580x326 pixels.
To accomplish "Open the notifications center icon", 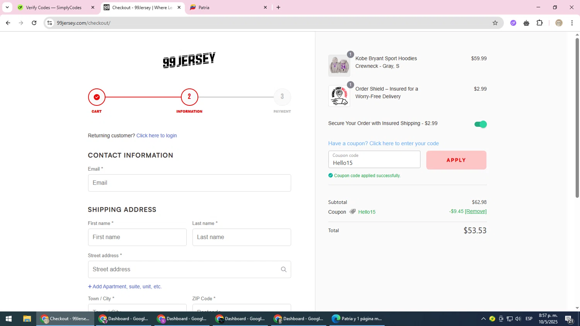I will (x=569, y=319).
